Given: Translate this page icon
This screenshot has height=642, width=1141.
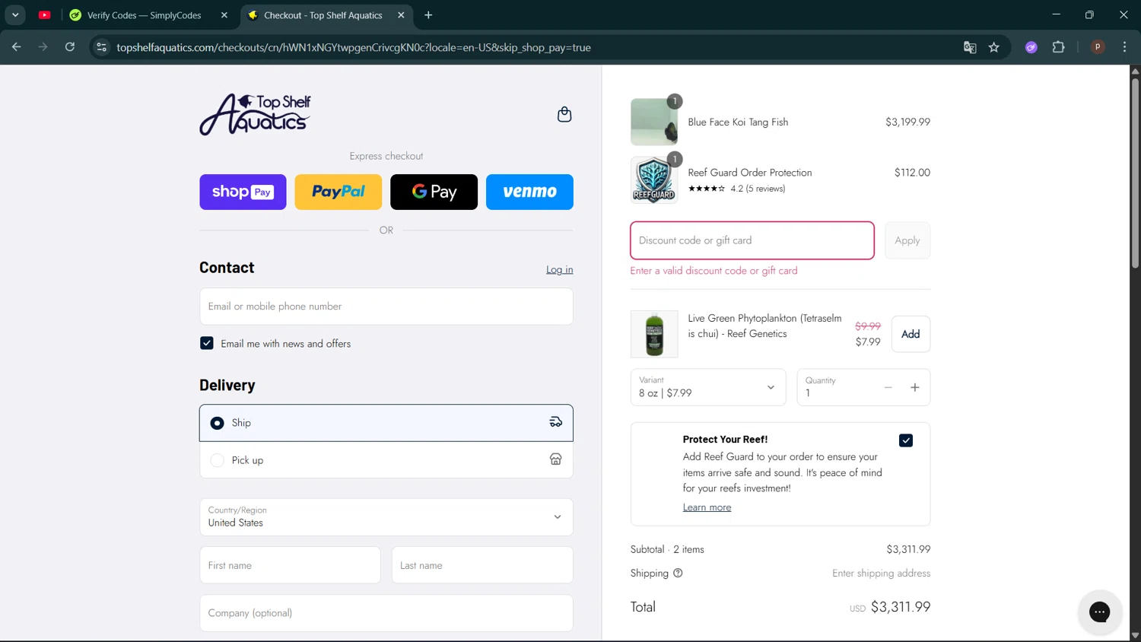Looking at the screenshot, I should 970,47.
